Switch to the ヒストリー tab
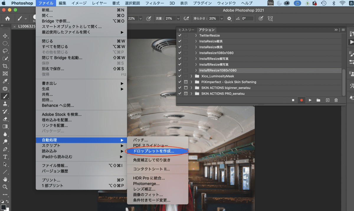Screen dimensions: 354x211 pos(186,30)
